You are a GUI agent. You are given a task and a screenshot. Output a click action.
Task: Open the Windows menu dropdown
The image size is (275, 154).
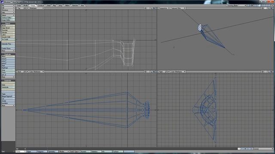click(x=8, y=10)
